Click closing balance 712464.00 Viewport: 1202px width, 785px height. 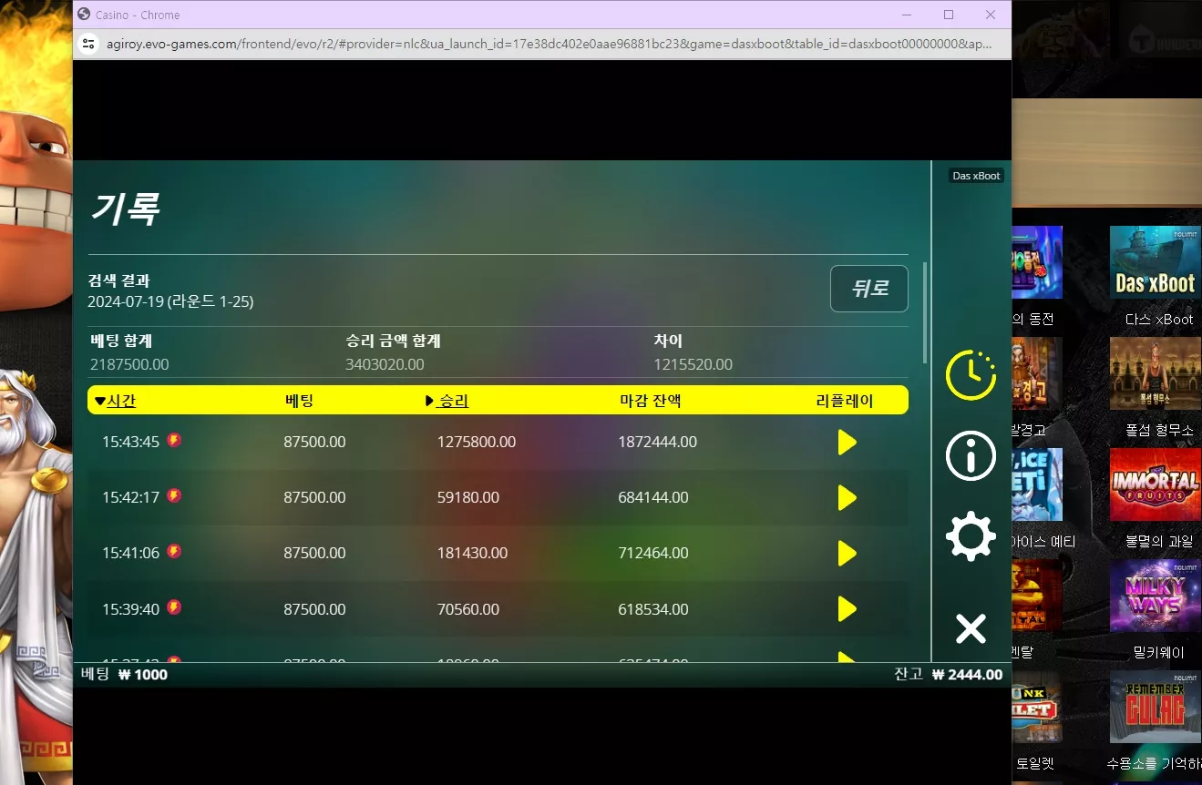click(x=653, y=554)
